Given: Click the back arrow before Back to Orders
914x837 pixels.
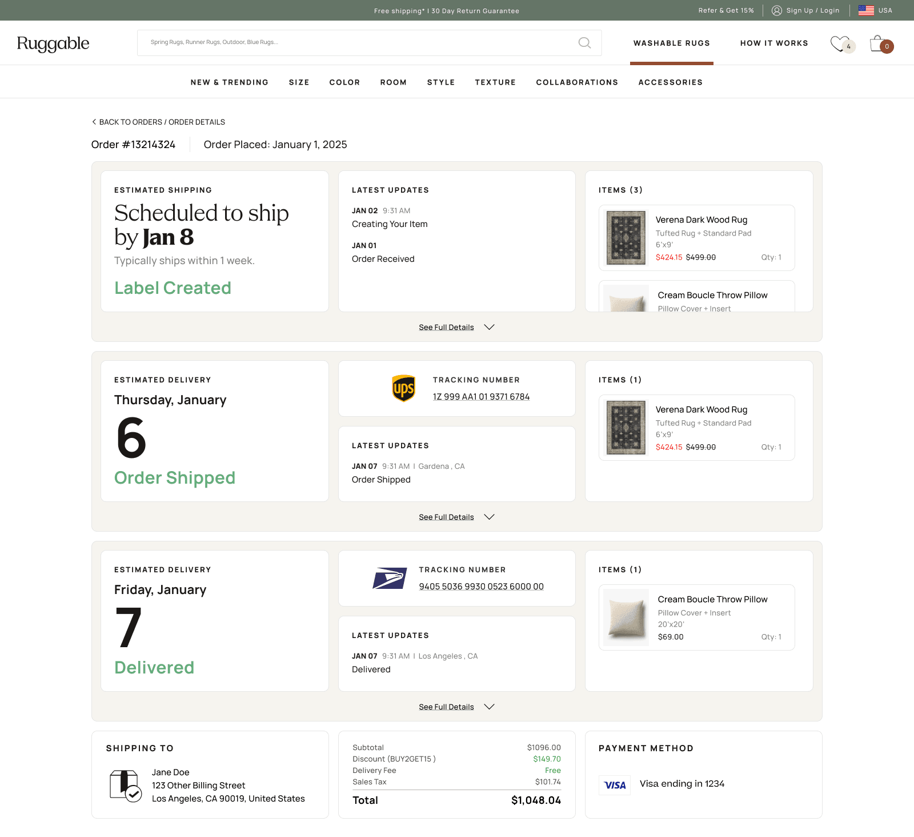Looking at the screenshot, I should 94,122.
